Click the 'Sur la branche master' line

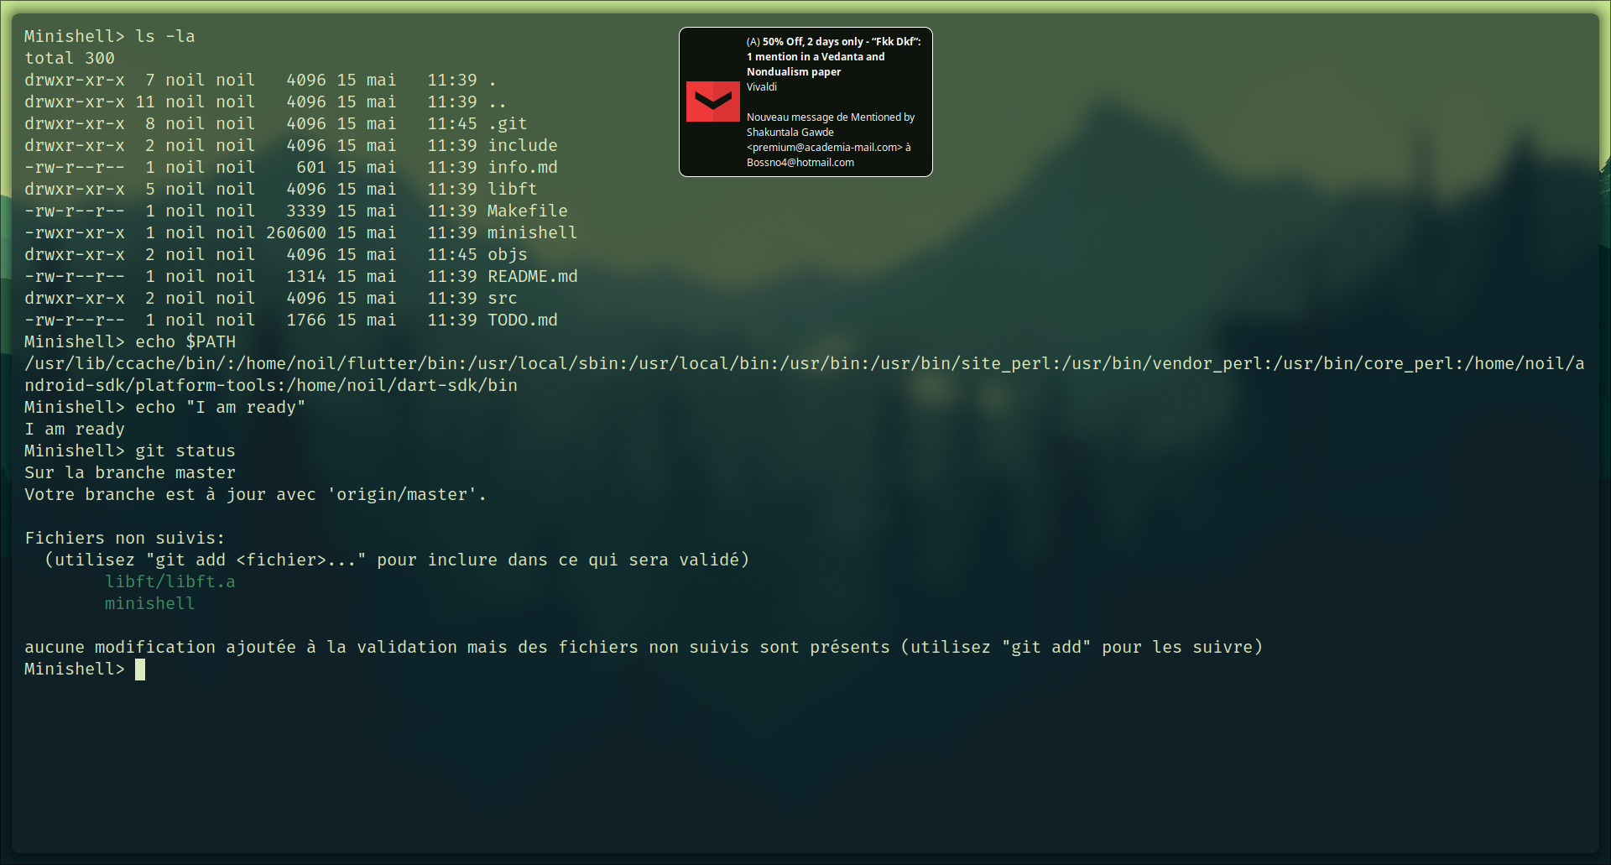[x=130, y=472]
